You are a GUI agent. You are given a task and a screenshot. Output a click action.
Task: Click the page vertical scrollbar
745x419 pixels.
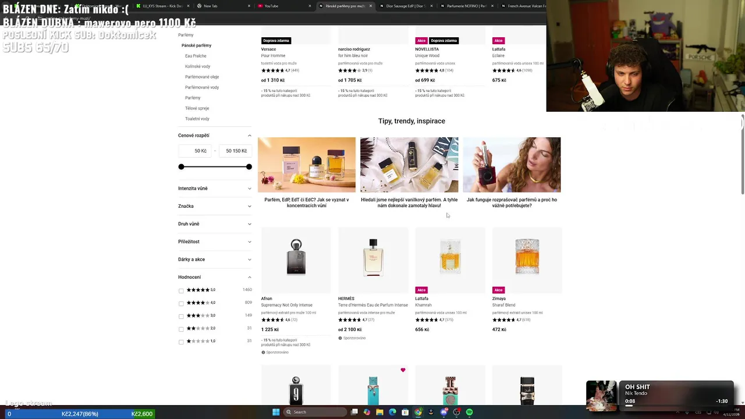742,154
